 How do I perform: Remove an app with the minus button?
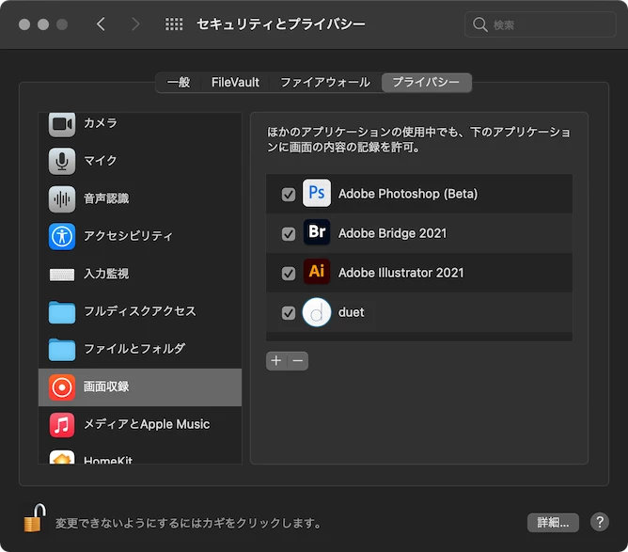pos(298,361)
